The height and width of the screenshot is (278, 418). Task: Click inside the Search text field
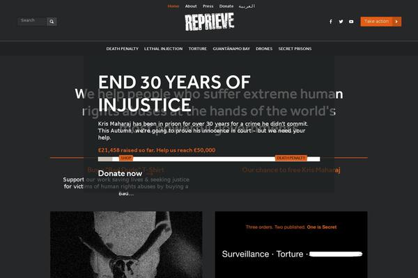click(x=32, y=22)
